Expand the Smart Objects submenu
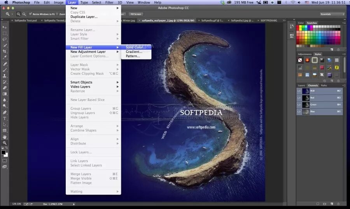This screenshot has width=350, height=209. click(x=93, y=82)
